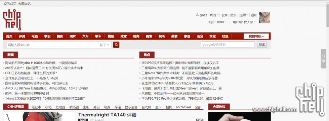329x121 pixels.
Task: Click the 收藏本站 link
Action: [x=25, y=4]
